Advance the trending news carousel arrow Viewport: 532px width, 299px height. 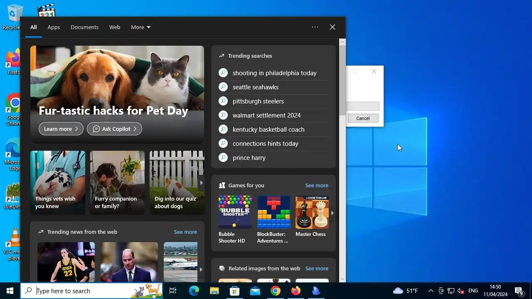coord(201,269)
